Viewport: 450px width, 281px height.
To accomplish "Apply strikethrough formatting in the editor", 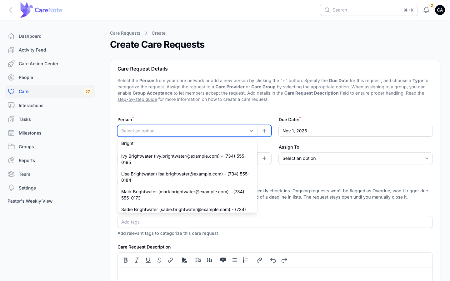I will 159,260.
